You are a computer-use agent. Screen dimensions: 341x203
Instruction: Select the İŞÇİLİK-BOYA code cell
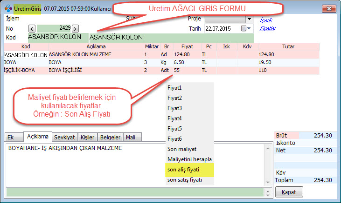point(26,70)
